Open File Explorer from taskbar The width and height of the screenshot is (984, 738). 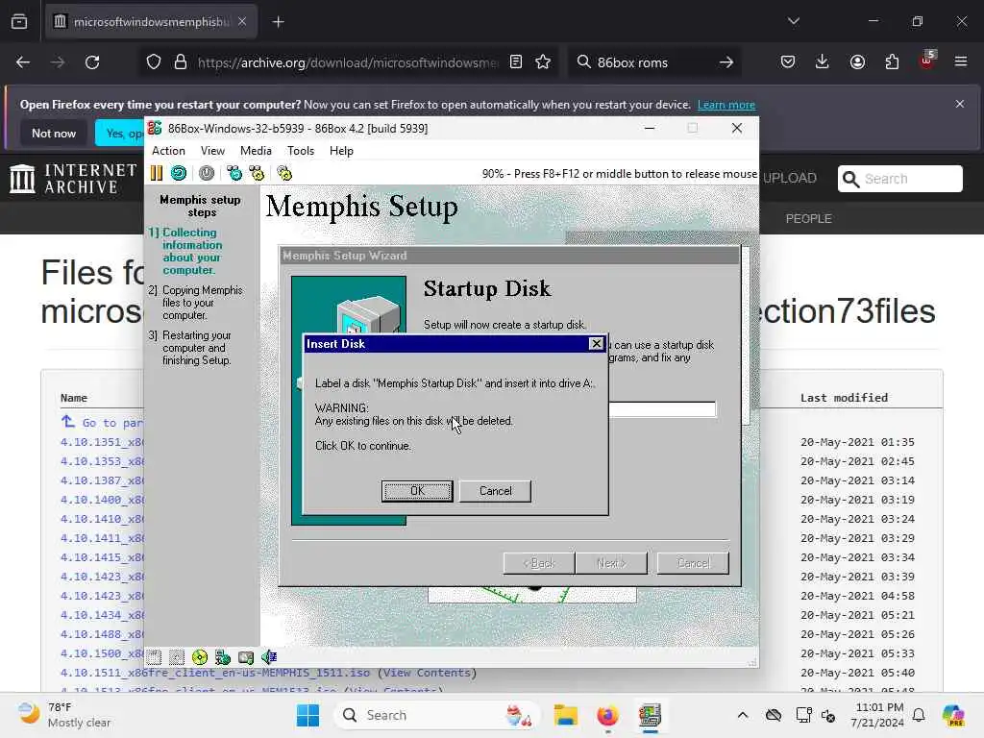click(x=565, y=715)
